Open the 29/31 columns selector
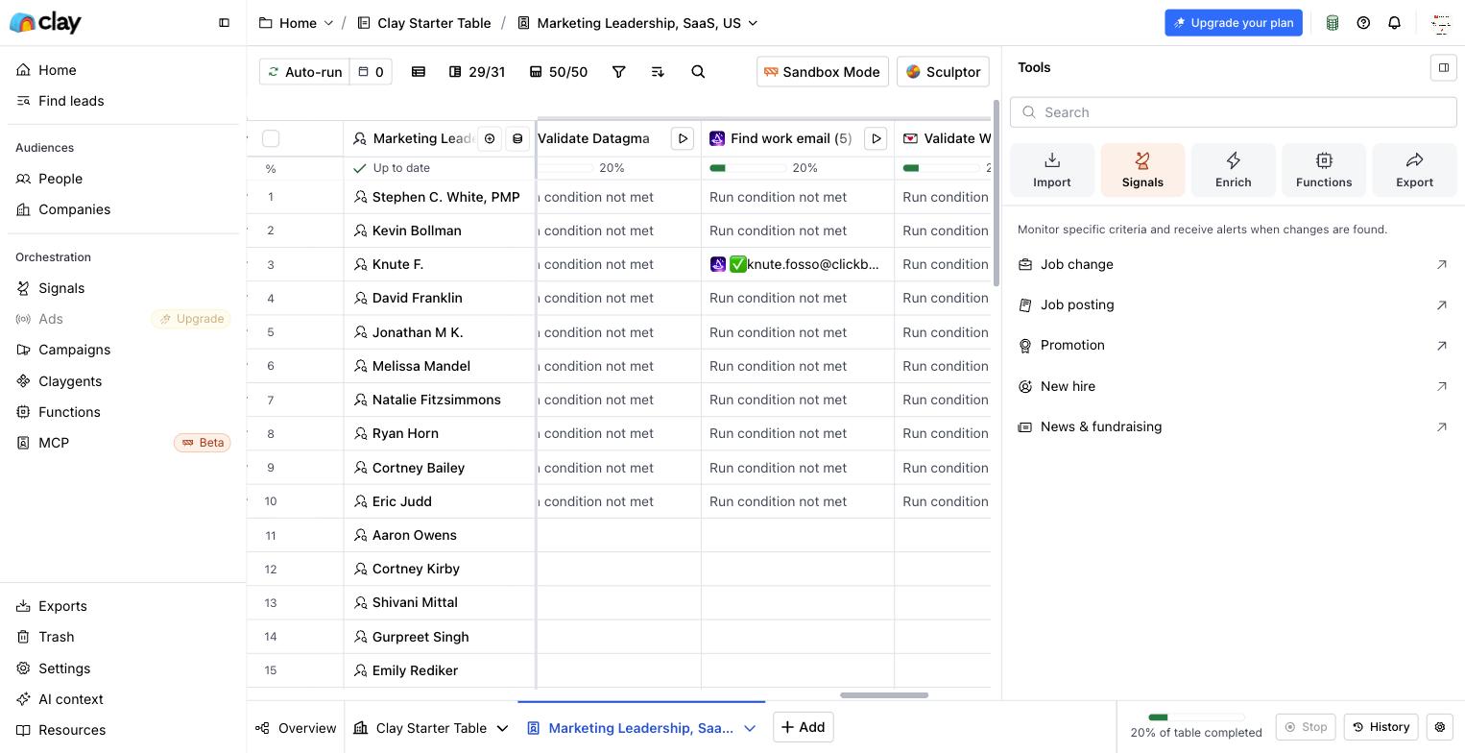 (x=477, y=71)
